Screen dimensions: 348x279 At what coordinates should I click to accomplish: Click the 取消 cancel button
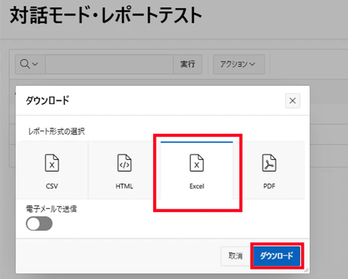click(235, 256)
